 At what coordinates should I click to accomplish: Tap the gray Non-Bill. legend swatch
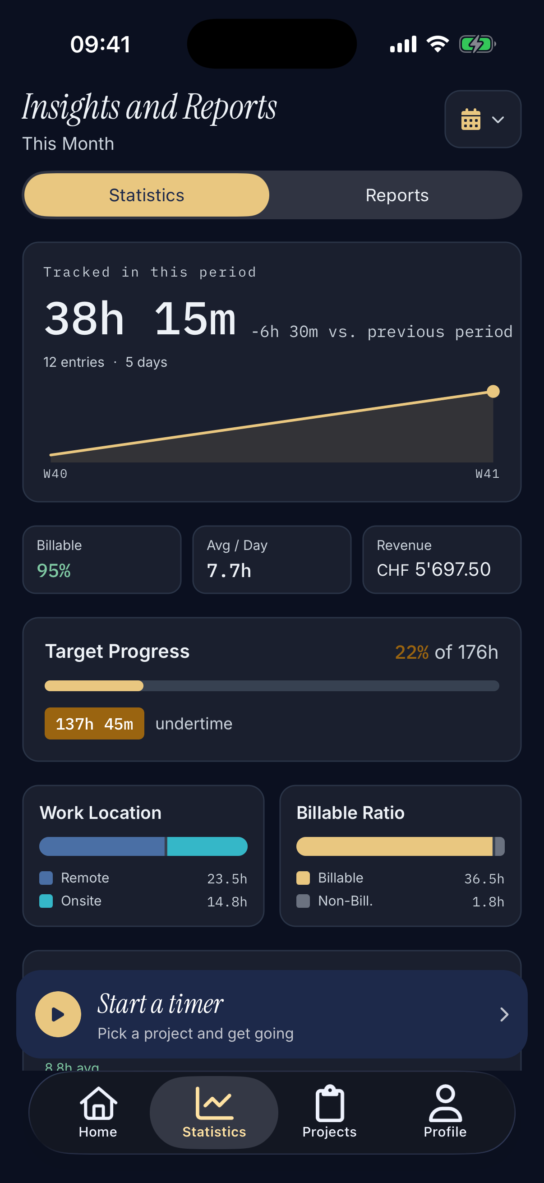(x=303, y=901)
